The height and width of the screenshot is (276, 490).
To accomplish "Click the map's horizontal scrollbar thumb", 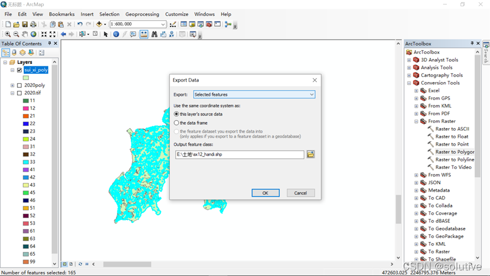I will [127, 264].
